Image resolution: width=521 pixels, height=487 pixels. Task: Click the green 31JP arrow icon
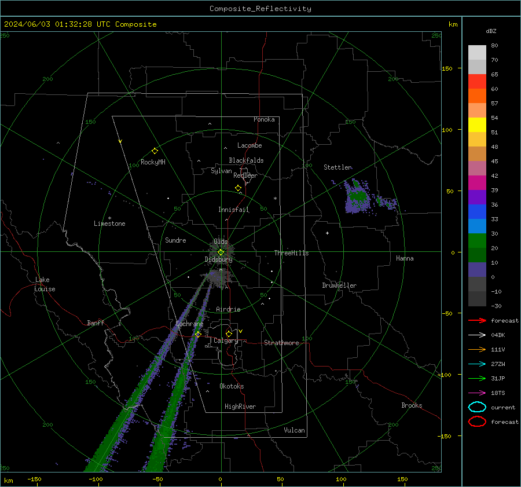tap(477, 378)
